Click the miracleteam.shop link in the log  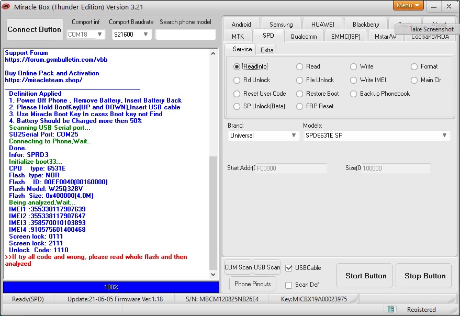pyautogui.click(x=43, y=80)
